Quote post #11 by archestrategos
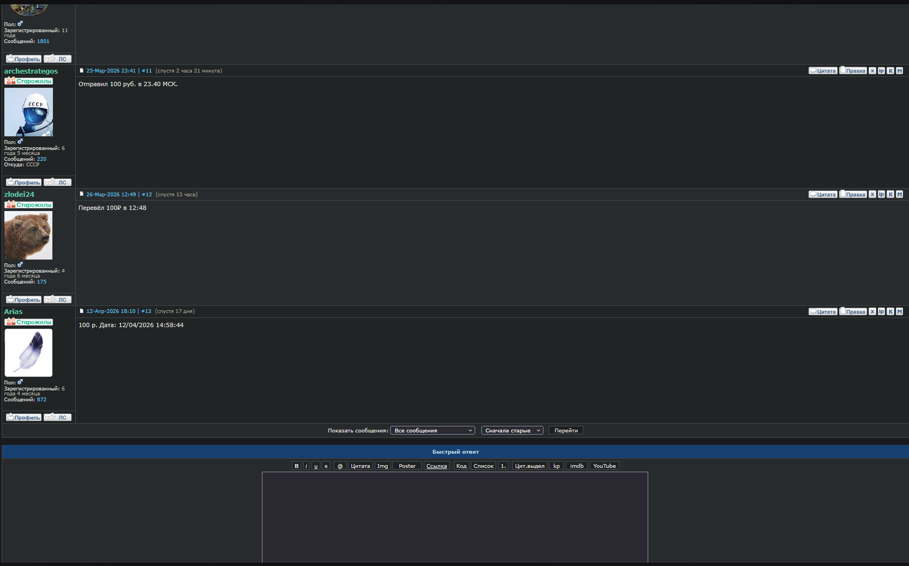This screenshot has width=909, height=566. click(x=823, y=71)
